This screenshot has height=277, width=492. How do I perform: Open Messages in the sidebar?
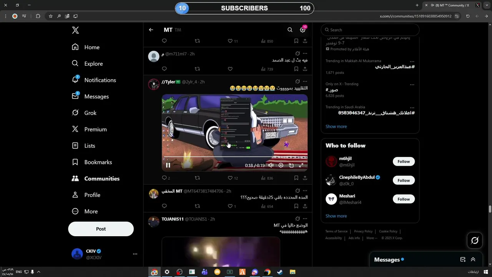(90, 96)
